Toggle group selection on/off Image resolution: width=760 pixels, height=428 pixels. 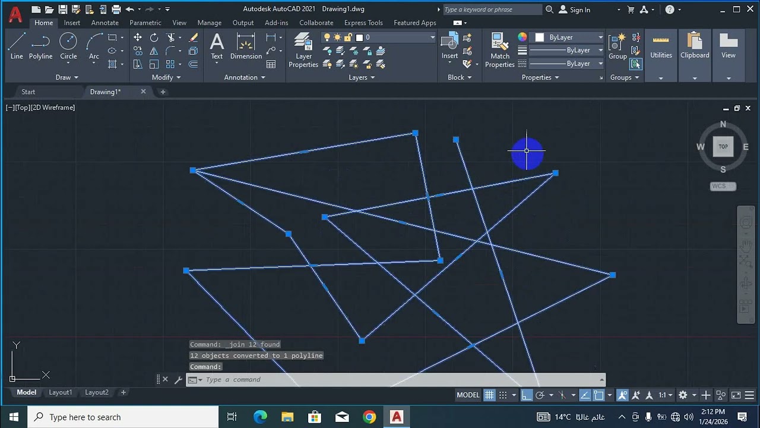pyautogui.click(x=636, y=64)
